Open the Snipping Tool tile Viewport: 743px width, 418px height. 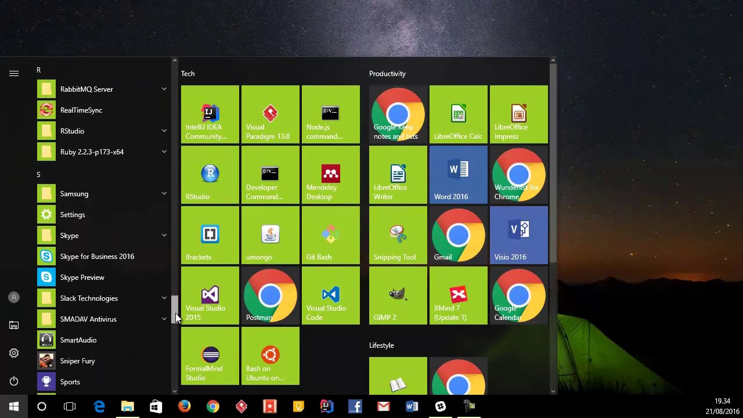pyautogui.click(x=398, y=235)
